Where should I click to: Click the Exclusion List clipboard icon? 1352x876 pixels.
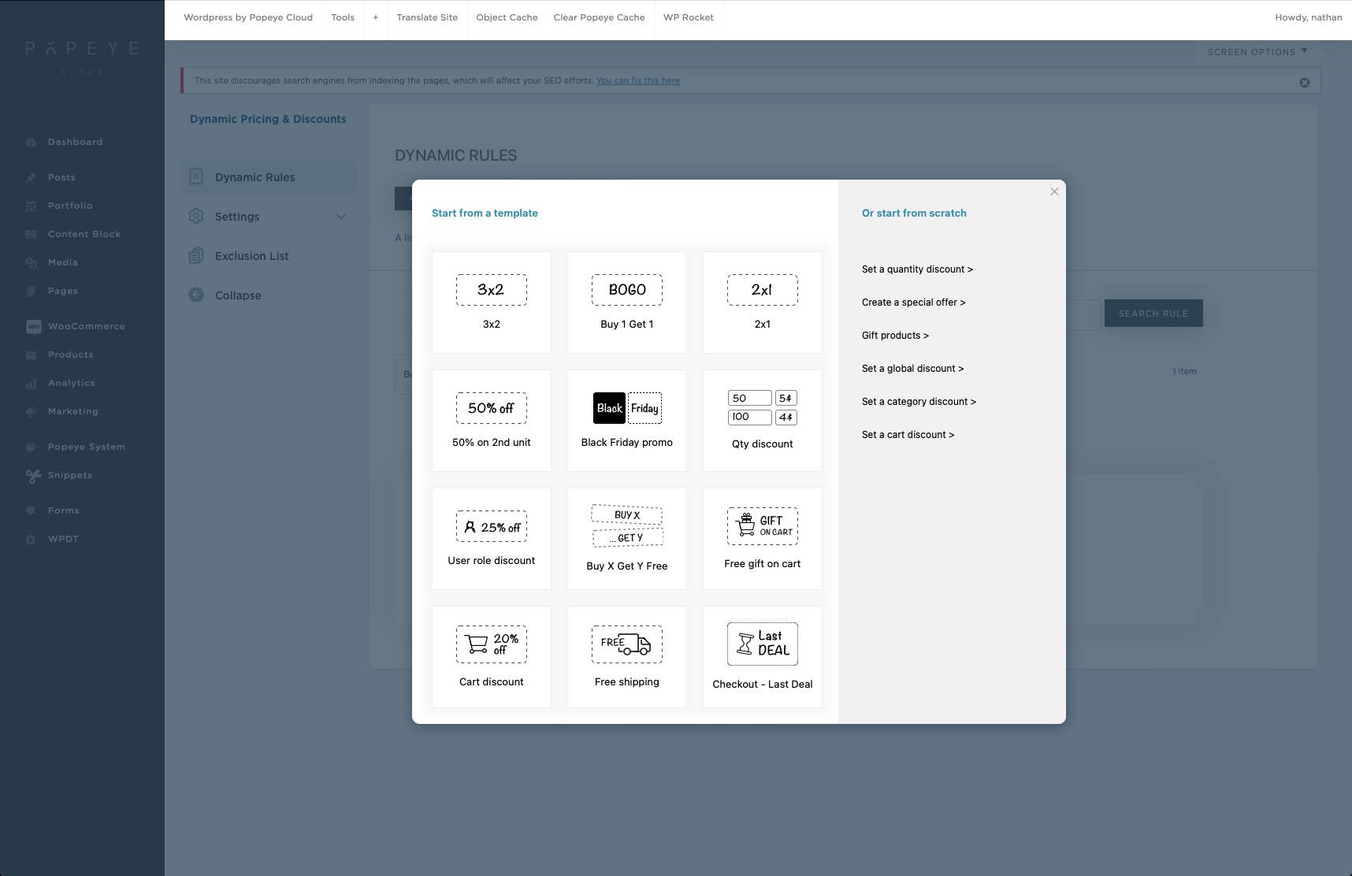point(196,256)
